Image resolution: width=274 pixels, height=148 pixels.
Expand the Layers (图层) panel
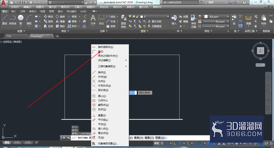pos(144,31)
